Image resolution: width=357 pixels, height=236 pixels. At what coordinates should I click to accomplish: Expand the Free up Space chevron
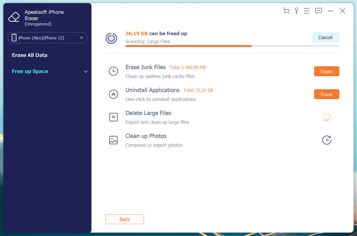click(86, 72)
